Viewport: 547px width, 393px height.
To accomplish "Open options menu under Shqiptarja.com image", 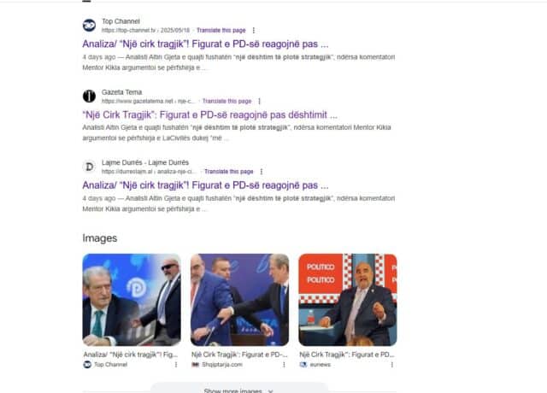I will [x=284, y=365].
